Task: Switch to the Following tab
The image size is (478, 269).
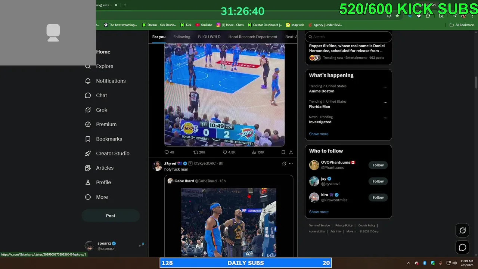Action: [x=182, y=37]
